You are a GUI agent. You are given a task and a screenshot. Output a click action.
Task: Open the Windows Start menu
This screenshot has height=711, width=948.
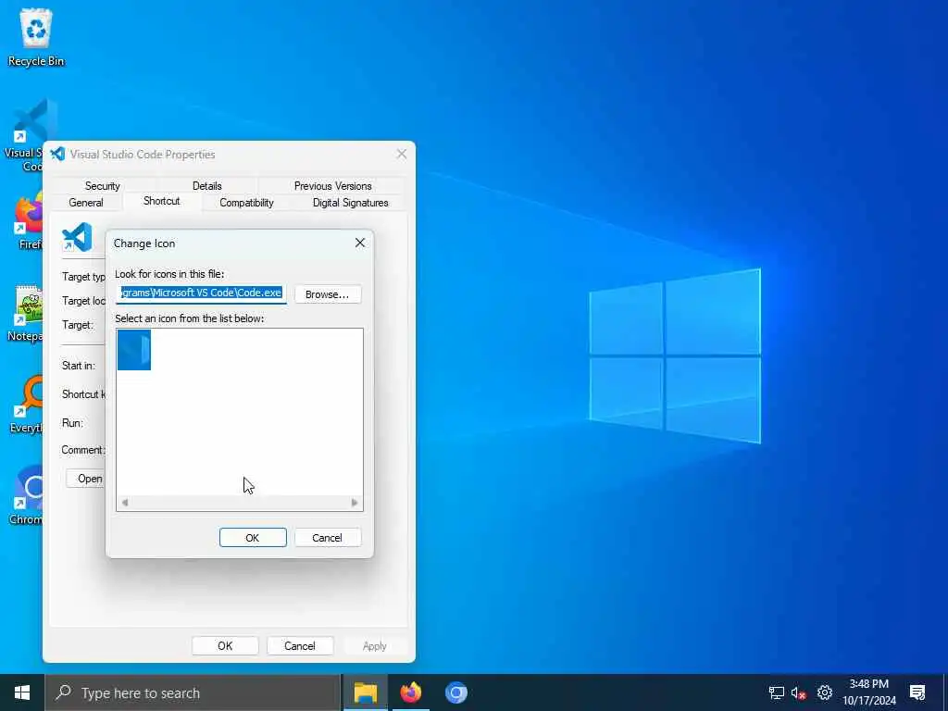(x=22, y=692)
